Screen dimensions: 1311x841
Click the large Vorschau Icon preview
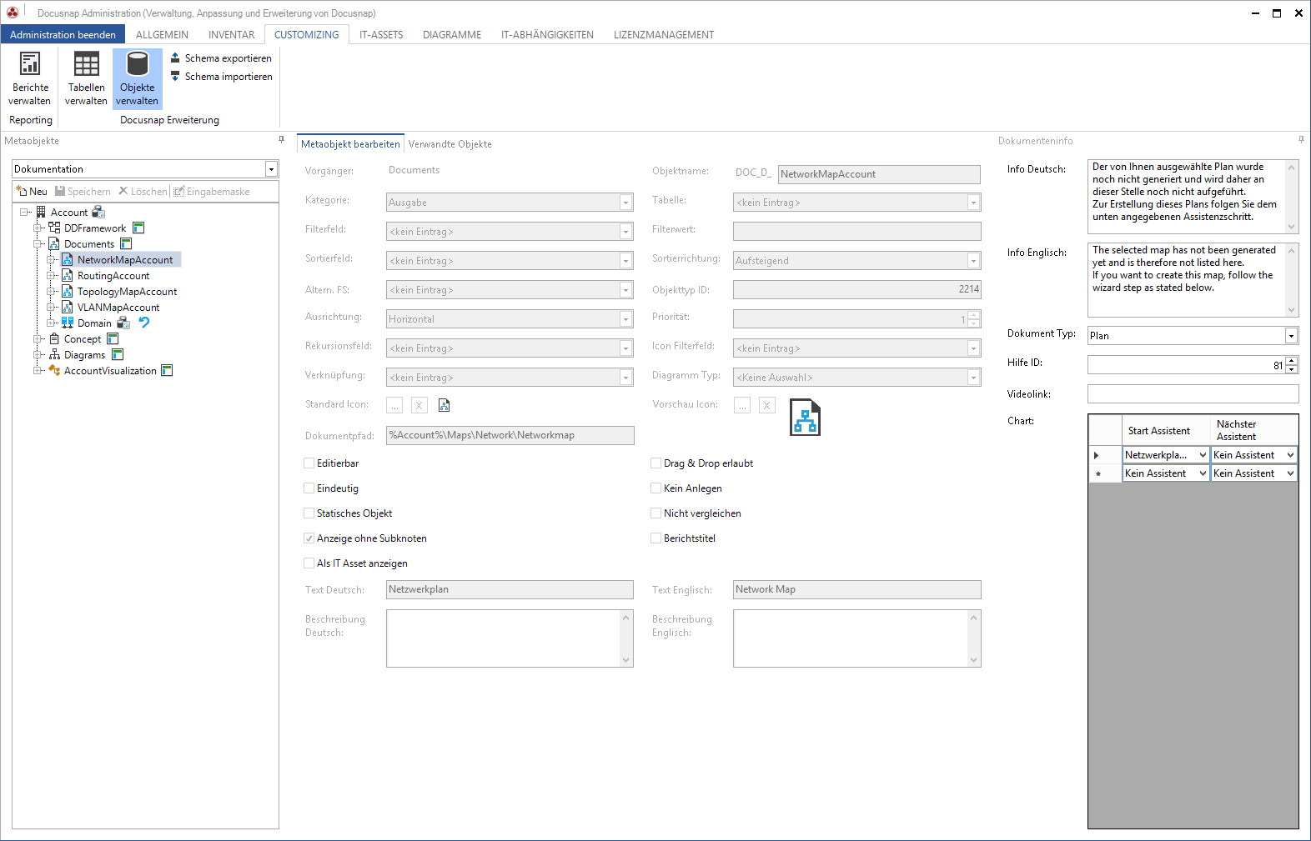[805, 418]
